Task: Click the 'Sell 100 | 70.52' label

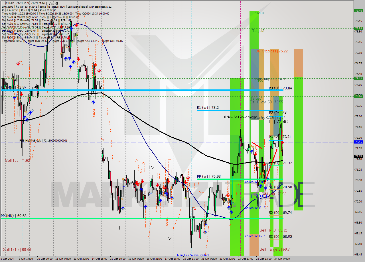Action: click(274, 194)
